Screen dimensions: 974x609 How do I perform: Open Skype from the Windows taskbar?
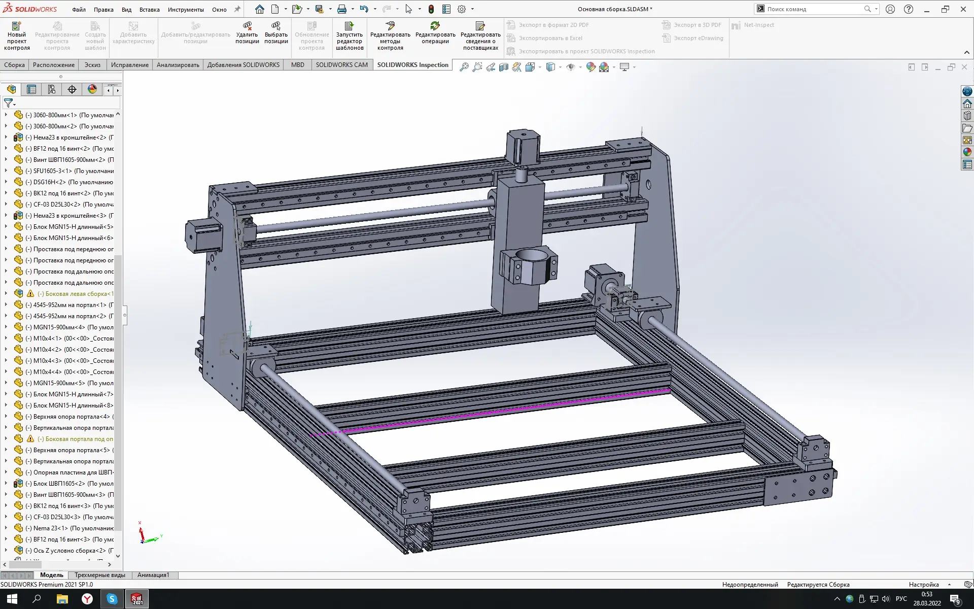click(112, 599)
